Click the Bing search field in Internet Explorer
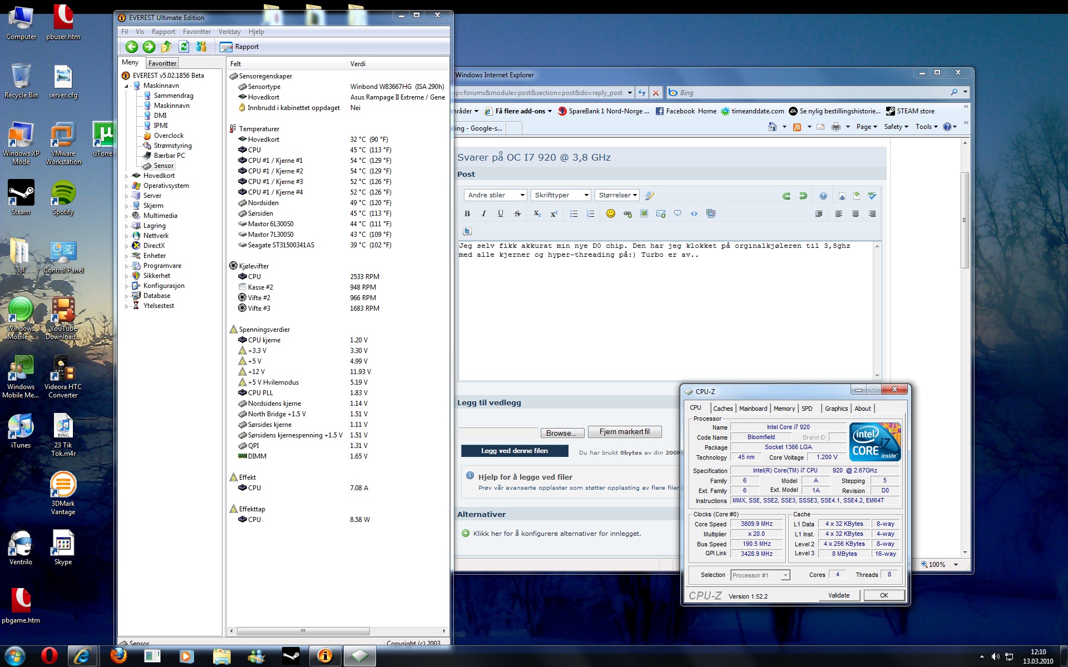The width and height of the screenshot is (1068, 667). [812, 93]
